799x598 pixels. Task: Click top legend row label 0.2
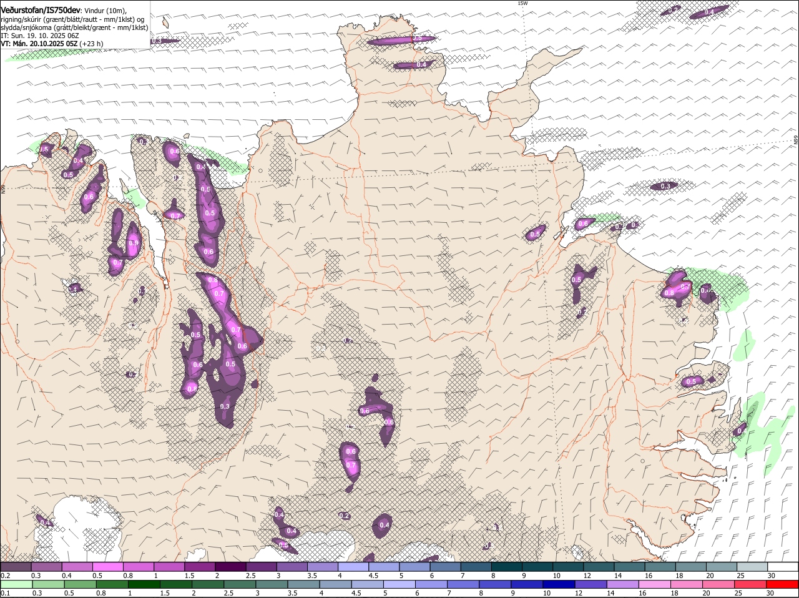coord(5,576)
